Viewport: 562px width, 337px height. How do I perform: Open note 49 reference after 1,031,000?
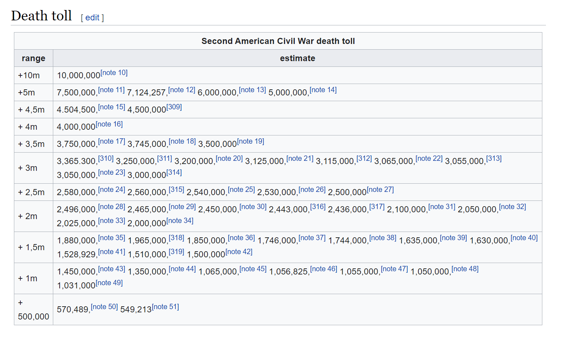[109, 283]
